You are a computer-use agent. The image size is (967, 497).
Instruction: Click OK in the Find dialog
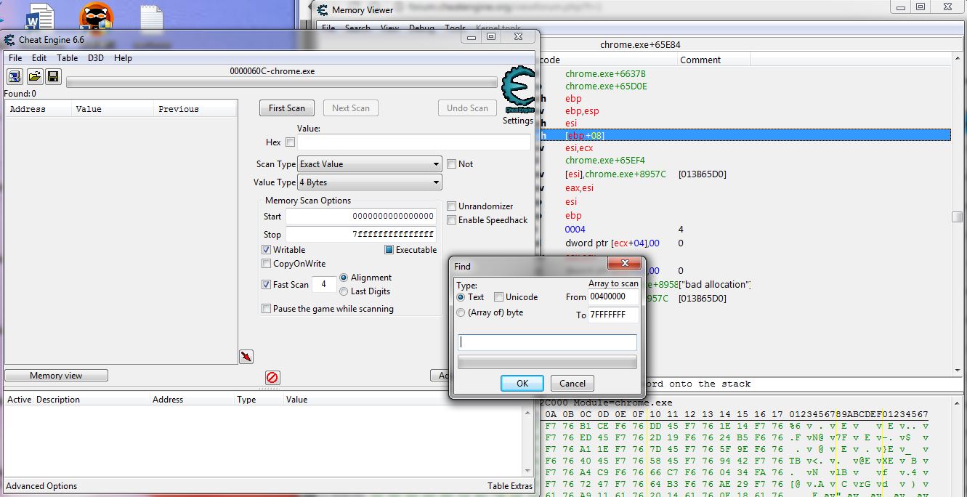point(522,384)
